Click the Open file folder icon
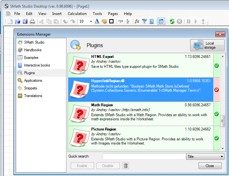The height and width of the screenshot is (176, 229). pos(18,21)
